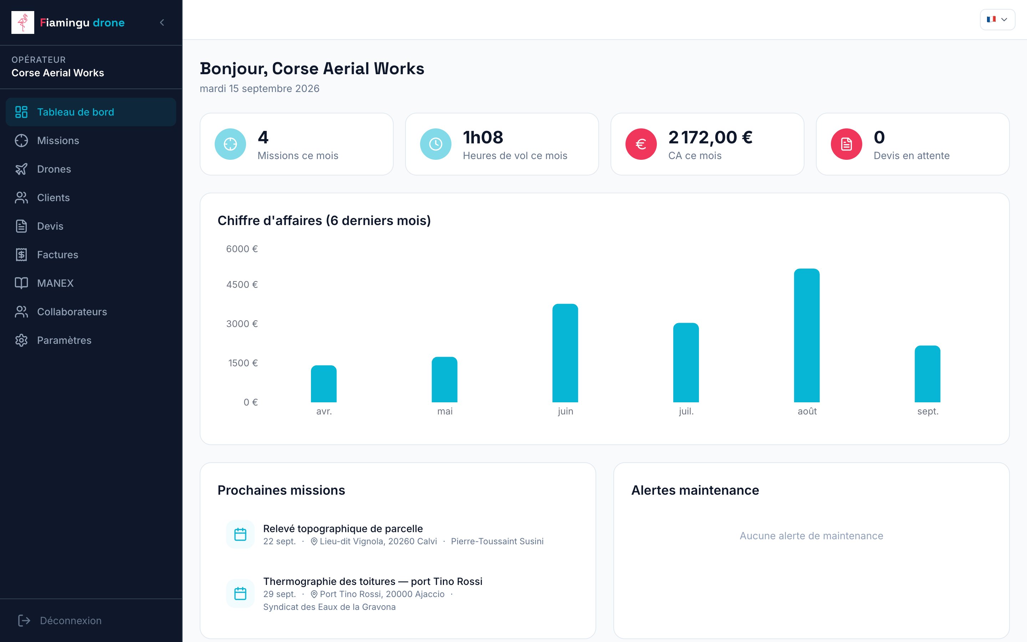Click the 6000 € axis label

(x=242, y=249)
